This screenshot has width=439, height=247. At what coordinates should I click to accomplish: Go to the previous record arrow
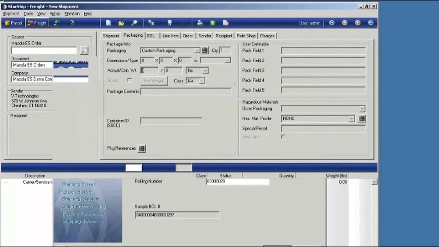click(x=345, y=23)
